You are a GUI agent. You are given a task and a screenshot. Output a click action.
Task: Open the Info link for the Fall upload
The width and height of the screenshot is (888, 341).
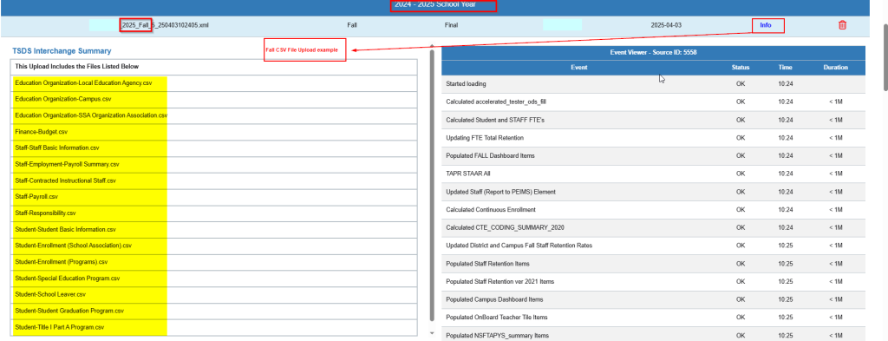765,25
